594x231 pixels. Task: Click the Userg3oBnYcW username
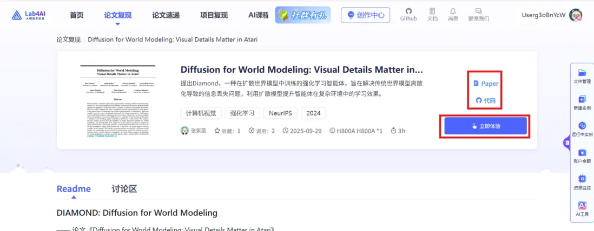coord(544,15)
